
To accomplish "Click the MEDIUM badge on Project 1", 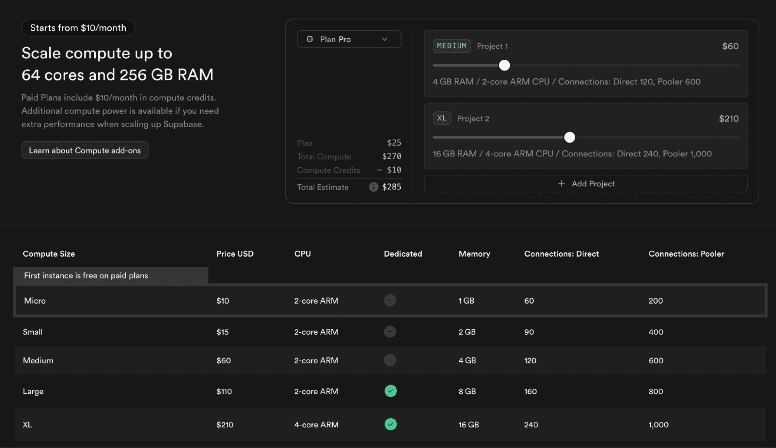I will click(451, 46).
